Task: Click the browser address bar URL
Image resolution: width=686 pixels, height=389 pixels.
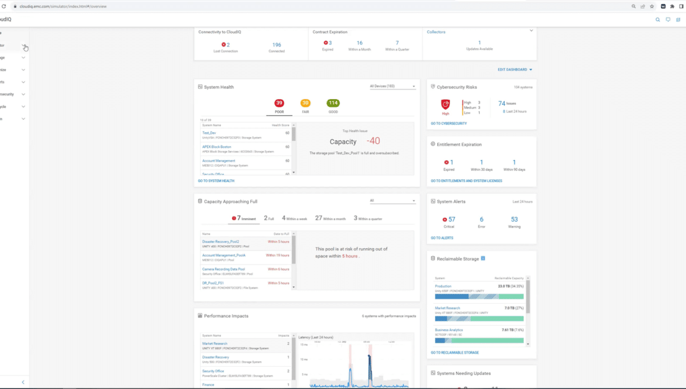Action: point(63,6)
